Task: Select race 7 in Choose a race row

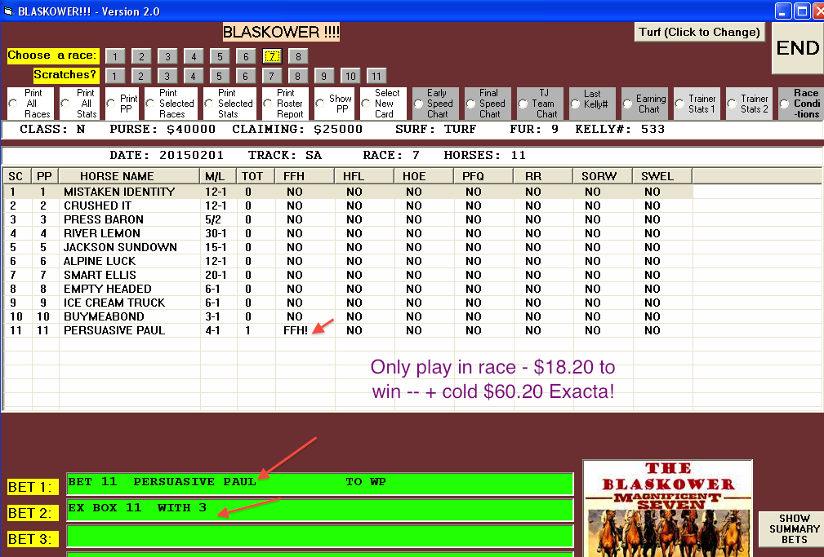Action: (272, 56)
